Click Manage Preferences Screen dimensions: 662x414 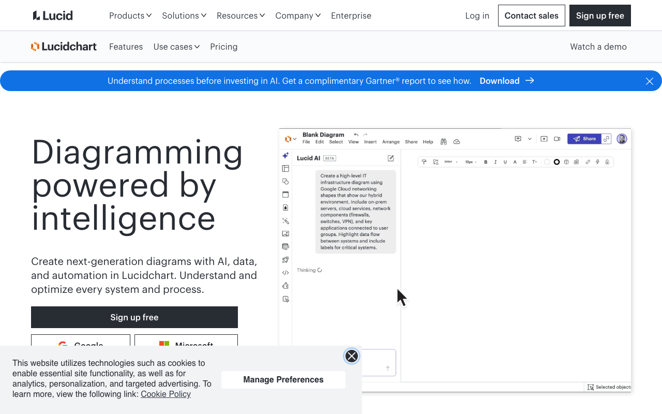click(x=283, y=379)
